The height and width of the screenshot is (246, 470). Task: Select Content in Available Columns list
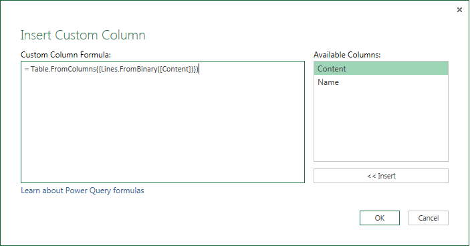pos(381,69)
